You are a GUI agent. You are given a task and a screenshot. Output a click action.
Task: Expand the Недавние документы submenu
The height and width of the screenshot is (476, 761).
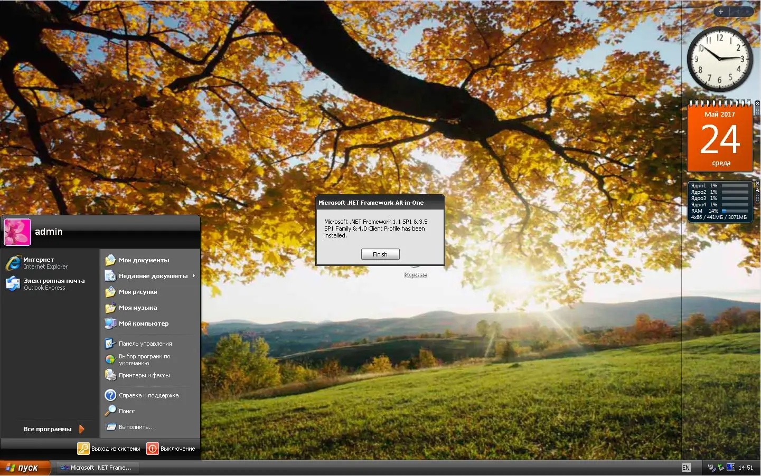[x=153, y=275]
